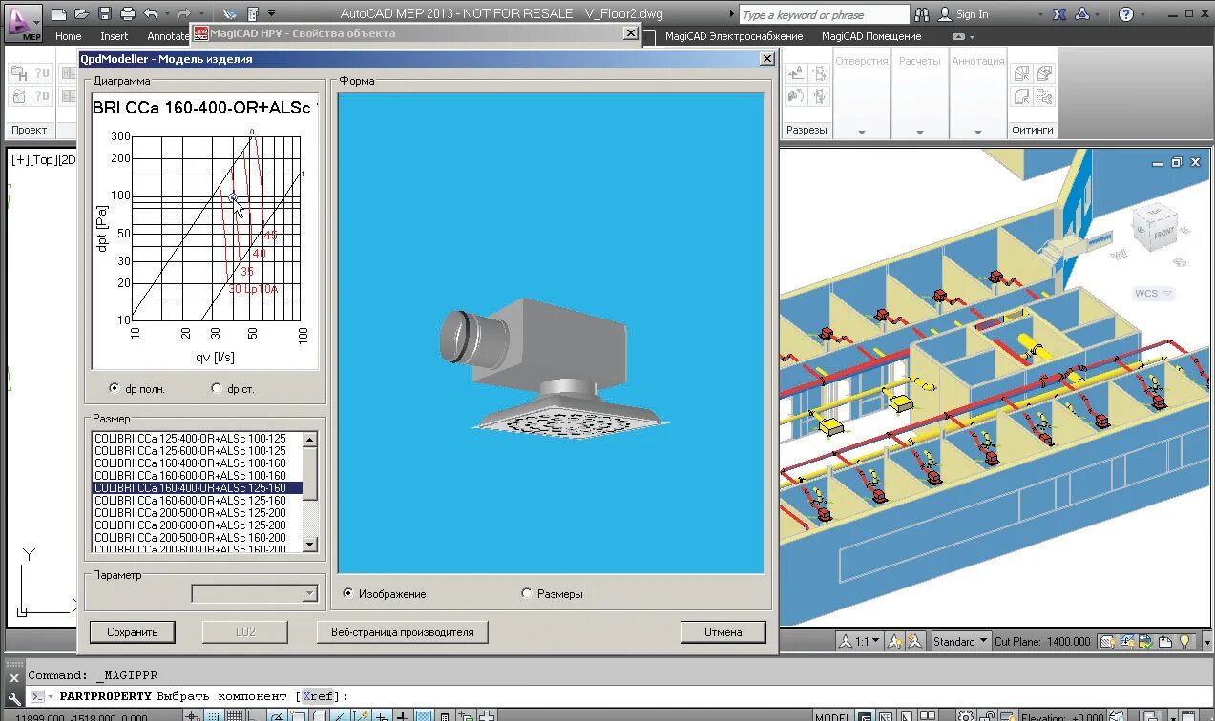Image resolution: width=1215 pixels, height=721 pixels.
Task: Click the surface hatch toggle icon in status bar
Action: click(x=1107, y=642)
